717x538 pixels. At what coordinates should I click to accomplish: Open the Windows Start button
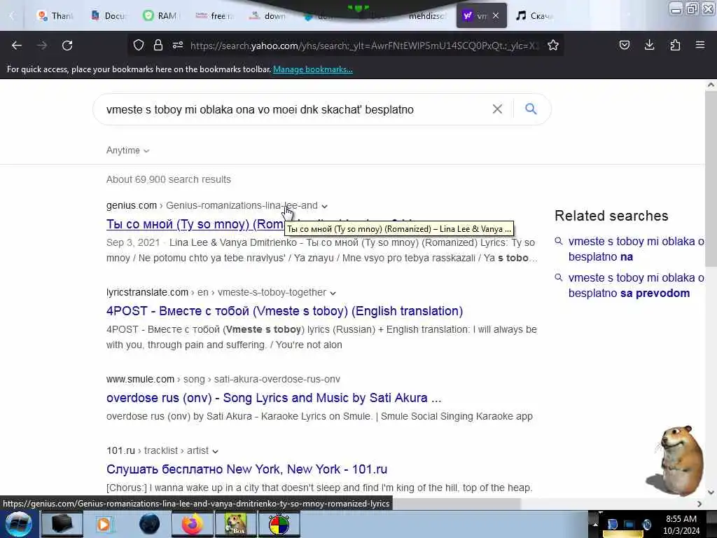pyautogui.click(x=18, y=524)
